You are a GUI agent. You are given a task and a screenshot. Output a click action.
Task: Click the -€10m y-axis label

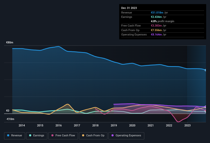[10, 119]
